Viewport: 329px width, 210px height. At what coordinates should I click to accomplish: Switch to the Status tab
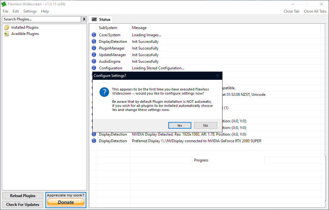pyautogui.click(x=101, y=20)
